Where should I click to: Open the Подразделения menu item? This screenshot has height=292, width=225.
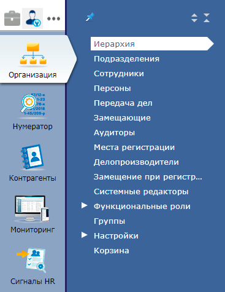click(126, 59)
